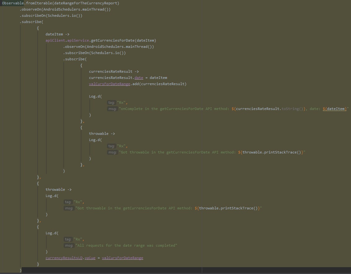Screen dimensions: 351x274
Task: Click the 'currenciesRateResult ->' lambda parameter
Action: 114,71
